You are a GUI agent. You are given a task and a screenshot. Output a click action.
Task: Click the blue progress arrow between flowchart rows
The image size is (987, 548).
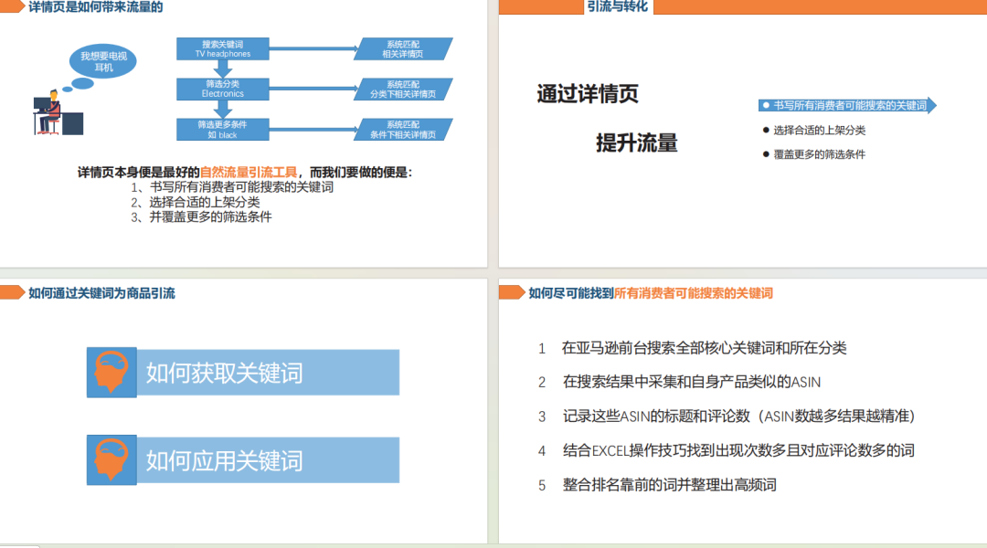[222, 68]
